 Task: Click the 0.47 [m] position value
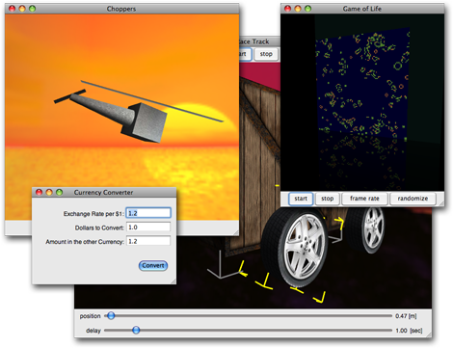click(x=406, y=316)
